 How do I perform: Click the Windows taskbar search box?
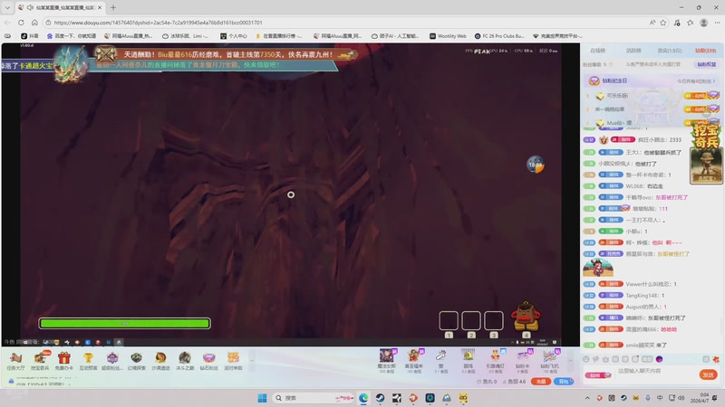pos(313,398)
